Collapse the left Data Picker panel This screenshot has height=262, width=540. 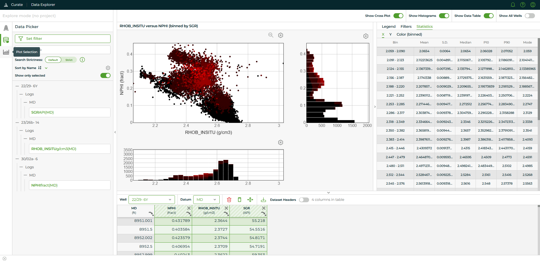click(115, 132)
